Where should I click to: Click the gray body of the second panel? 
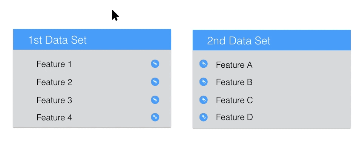(x=271, y=89)
